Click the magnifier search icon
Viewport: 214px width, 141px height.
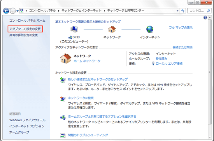pos(209,11)
